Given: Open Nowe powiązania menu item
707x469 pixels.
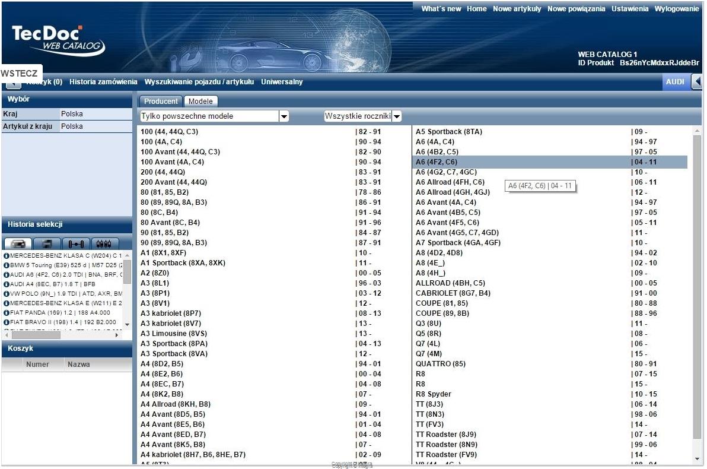Looking at the screenshot, I should (x=577, y=8).
